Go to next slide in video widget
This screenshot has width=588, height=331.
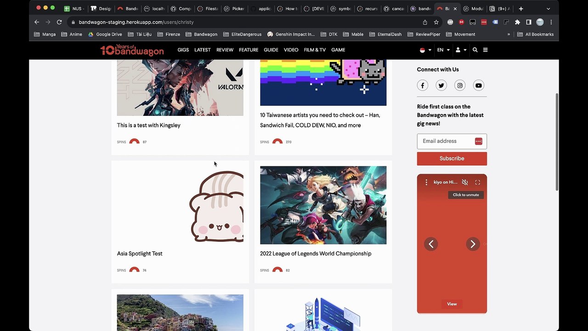click(473, 244)
